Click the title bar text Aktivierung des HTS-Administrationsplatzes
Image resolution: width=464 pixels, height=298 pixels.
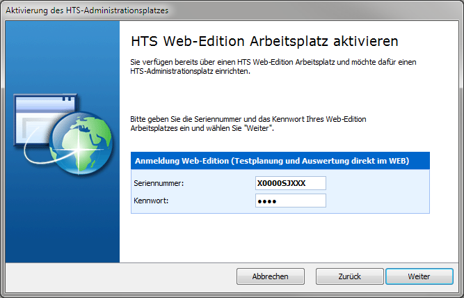coord(87,11)
